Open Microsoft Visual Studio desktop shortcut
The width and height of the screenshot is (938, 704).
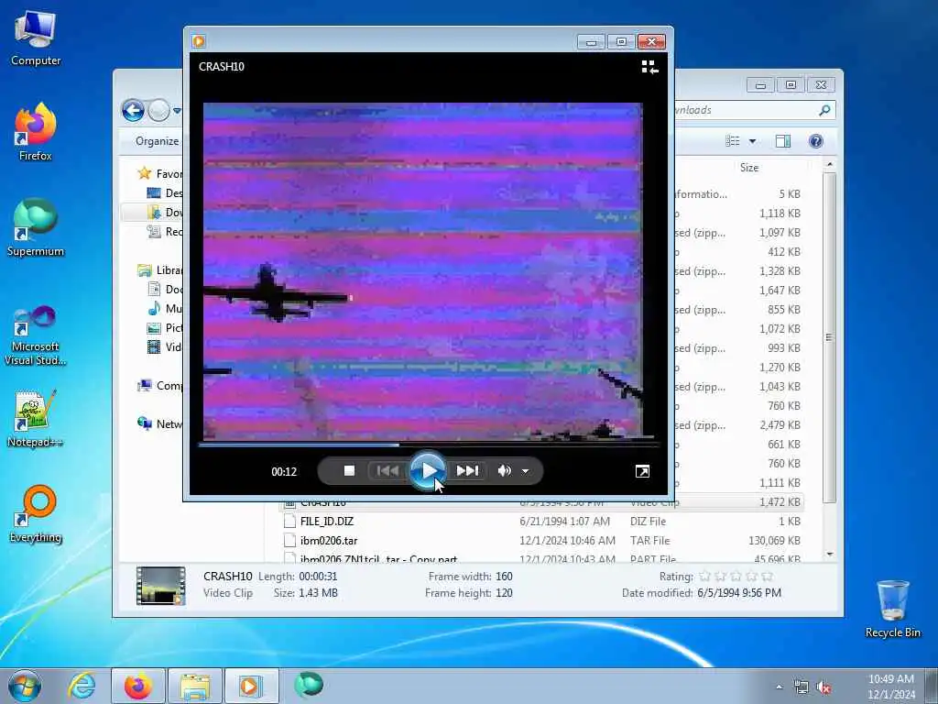coord(36,336)
